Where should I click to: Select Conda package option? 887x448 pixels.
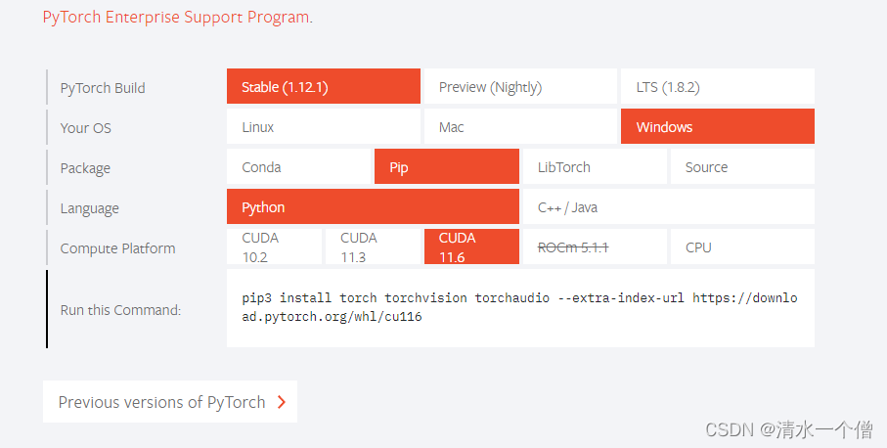pos(298,167)
